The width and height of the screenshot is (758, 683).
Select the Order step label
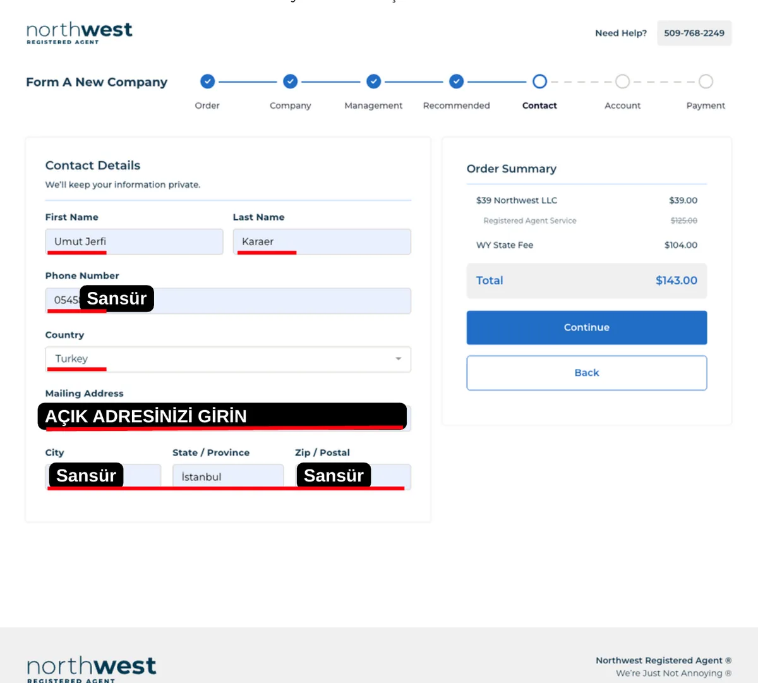(207, 106)
